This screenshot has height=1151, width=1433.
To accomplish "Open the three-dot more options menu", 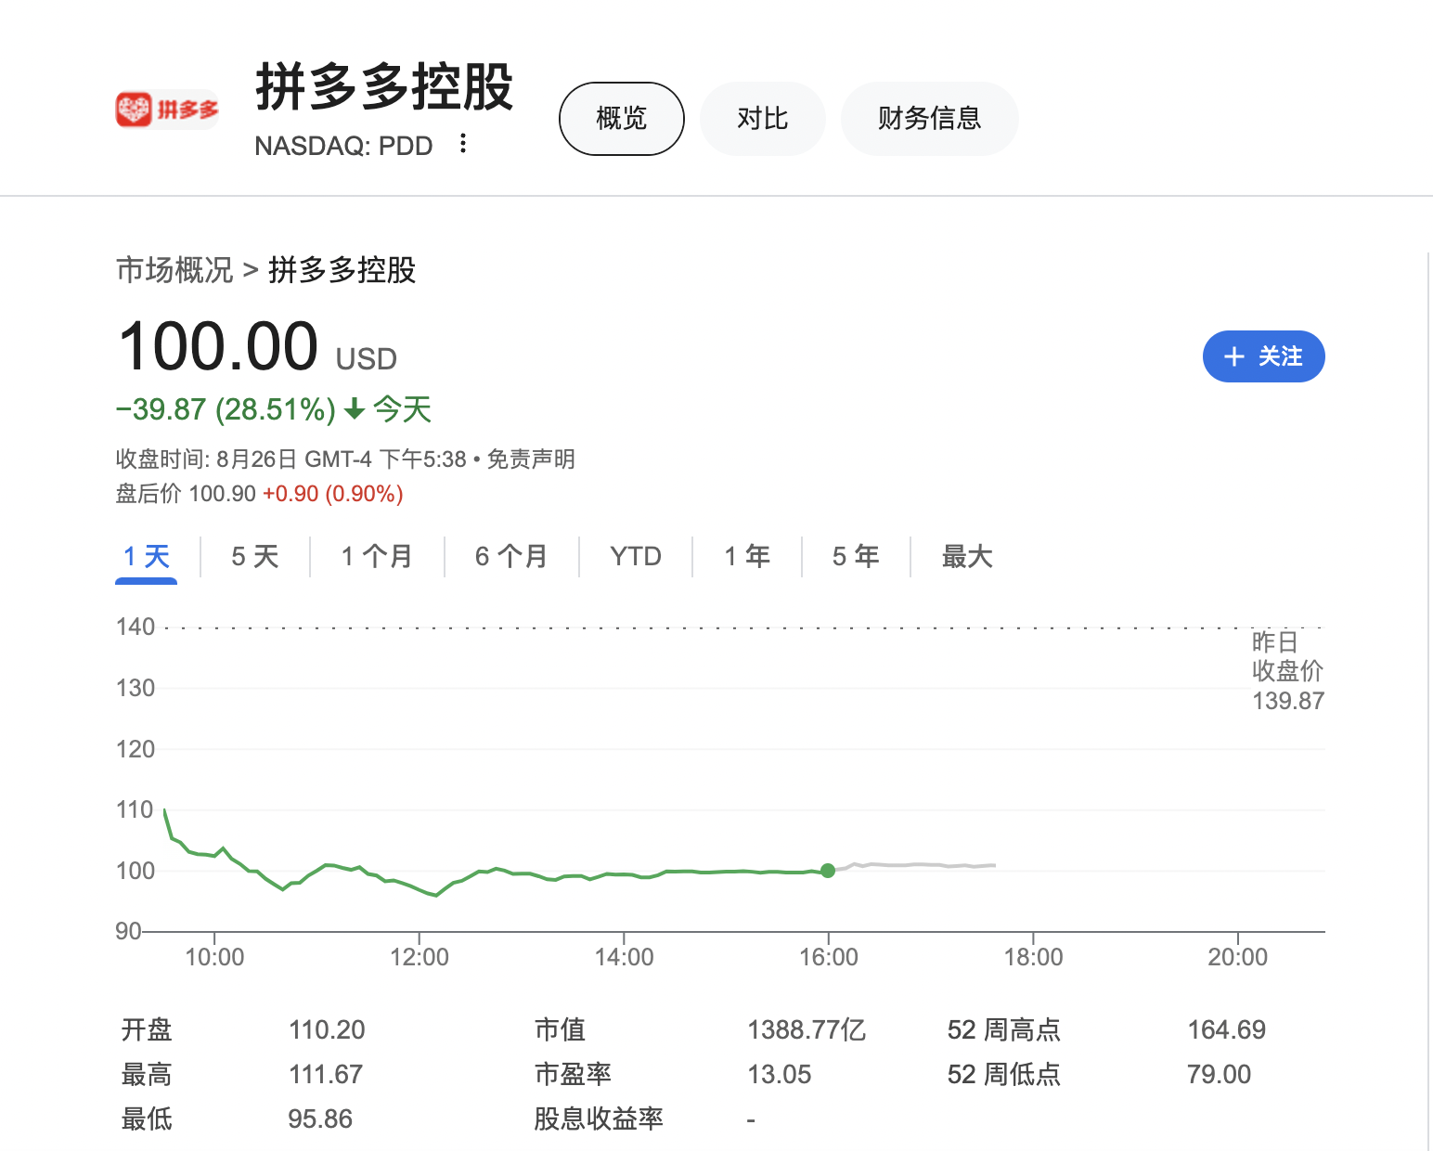I will click(x=463, y=144).
